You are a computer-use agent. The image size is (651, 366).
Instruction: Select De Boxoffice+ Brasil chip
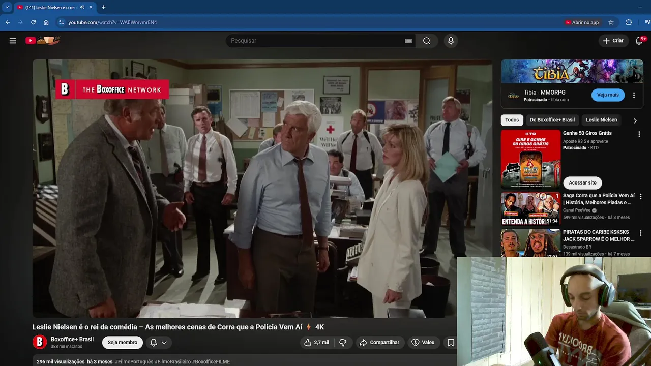(552, 120)
